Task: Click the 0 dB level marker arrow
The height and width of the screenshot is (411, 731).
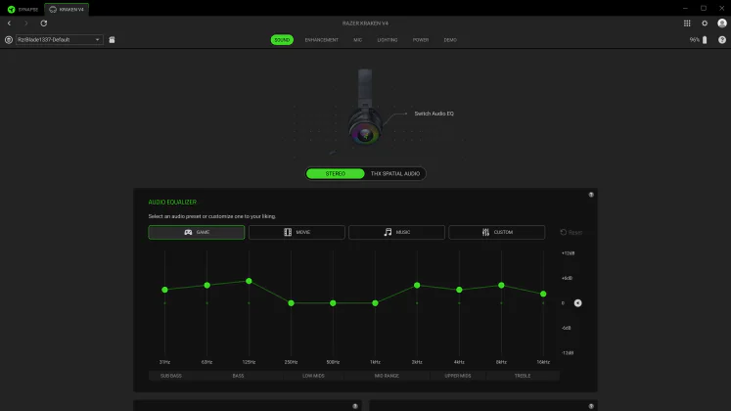Action: coord(577,303)
